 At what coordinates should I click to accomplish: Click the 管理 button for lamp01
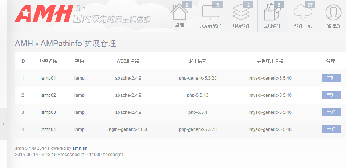[x=331, y=78]
